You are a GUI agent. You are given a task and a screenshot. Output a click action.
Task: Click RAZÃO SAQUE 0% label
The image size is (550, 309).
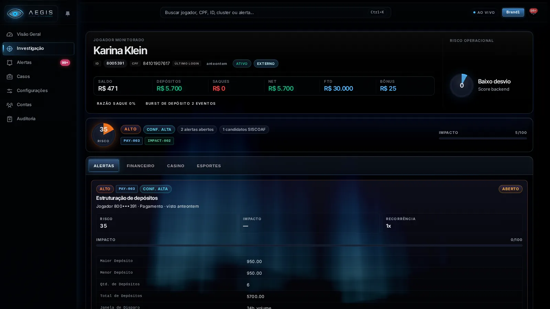click(x=116, y=103)
